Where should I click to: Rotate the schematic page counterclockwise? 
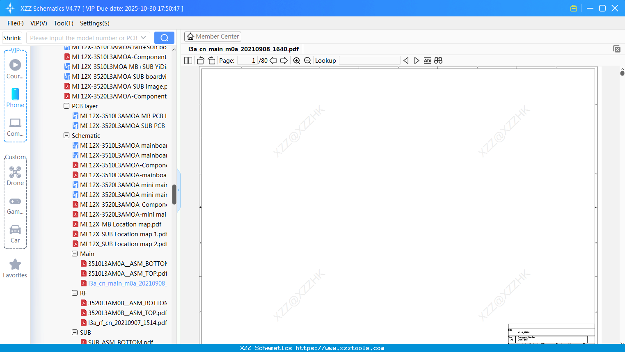point(200,60)
